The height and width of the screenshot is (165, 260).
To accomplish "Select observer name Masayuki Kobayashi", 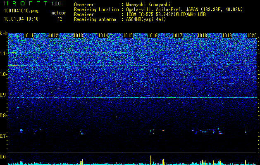I will [148, 5].
